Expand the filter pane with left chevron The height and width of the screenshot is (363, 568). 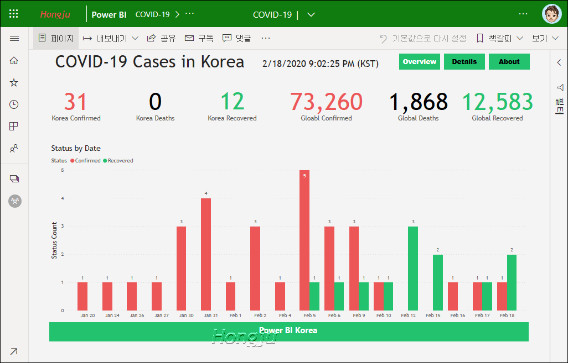point(559,62)
